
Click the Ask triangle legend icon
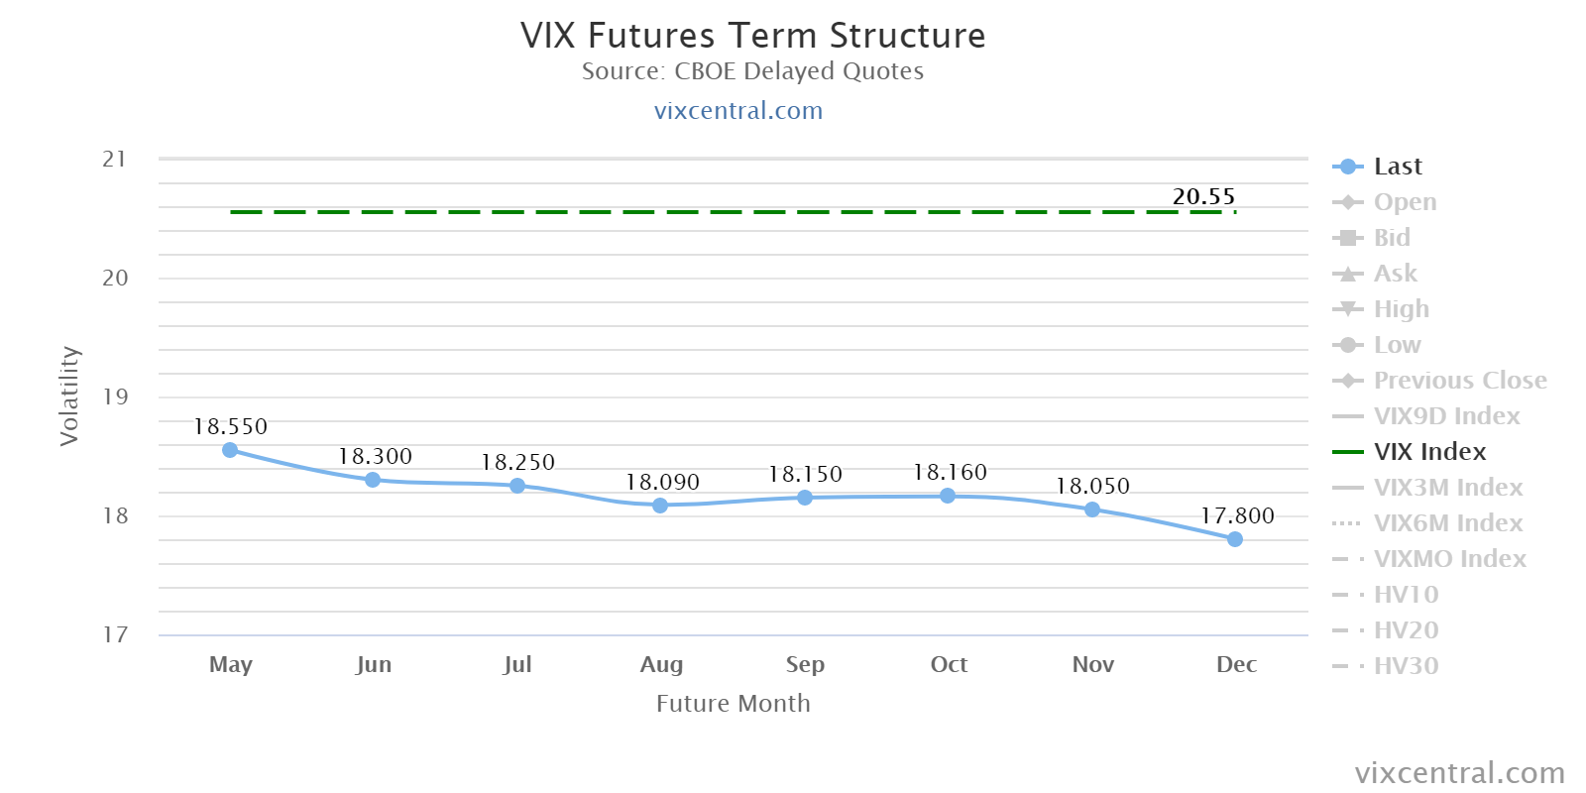pos(1347,274)
